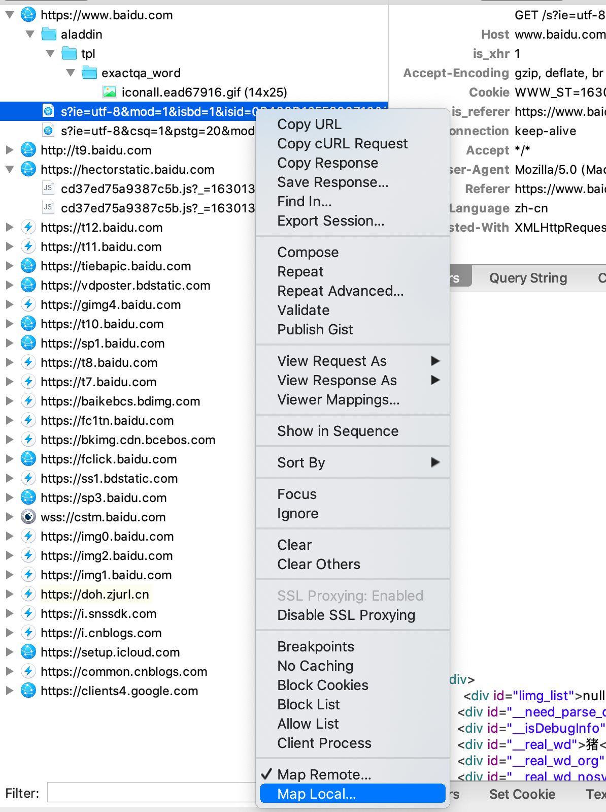606x812 pixels.
Task: Collapse the aladdin folder node
Action: click(x=30, y=34)
